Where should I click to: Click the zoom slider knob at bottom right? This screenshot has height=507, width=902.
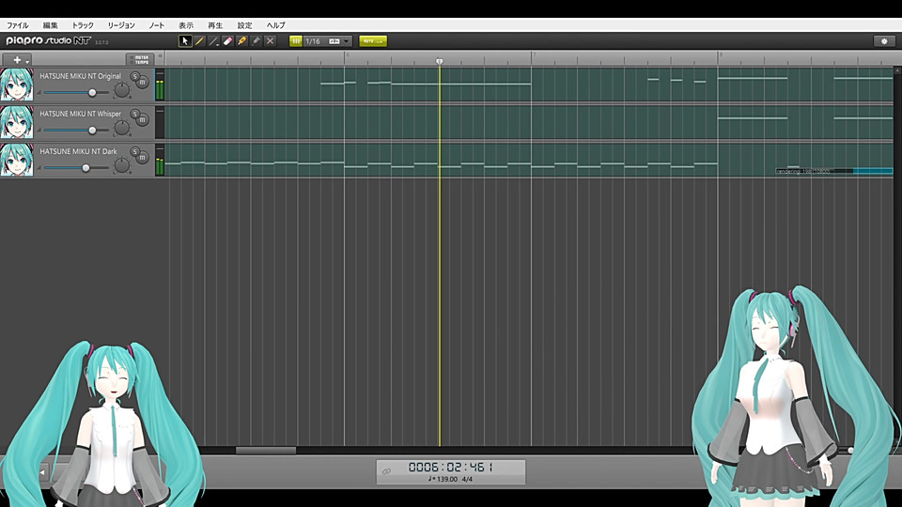[x=851, y=451]
